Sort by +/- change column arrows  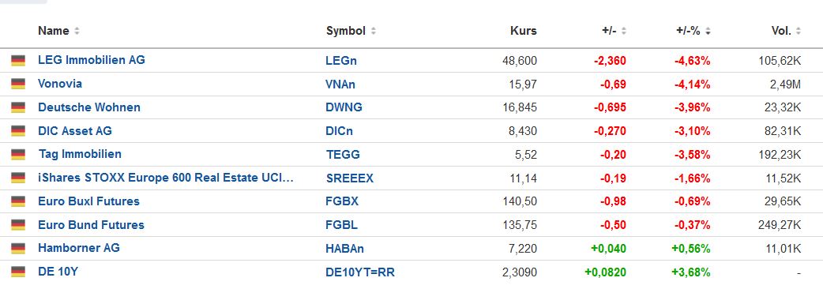[x=623, y=32]
